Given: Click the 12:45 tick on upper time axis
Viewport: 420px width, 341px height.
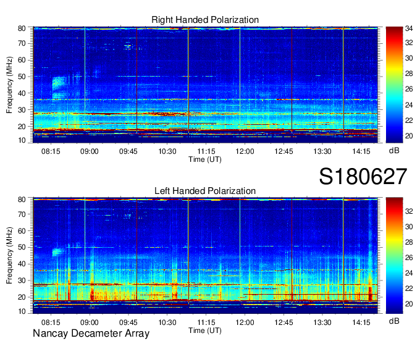Looking at the screenshot, I should pos(283,151).
